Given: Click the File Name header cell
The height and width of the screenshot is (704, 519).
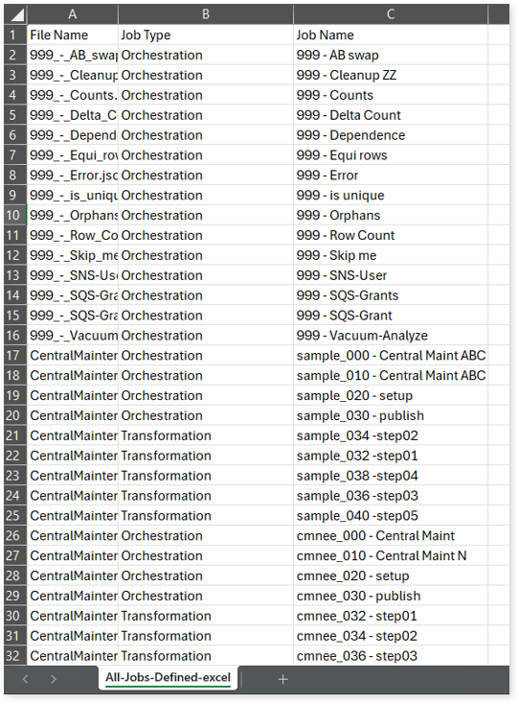Looking at the screenshot, I should coord(73,35).
